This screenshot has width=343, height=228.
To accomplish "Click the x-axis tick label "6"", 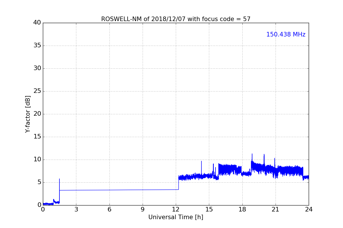I will click(x=109, y=209).
